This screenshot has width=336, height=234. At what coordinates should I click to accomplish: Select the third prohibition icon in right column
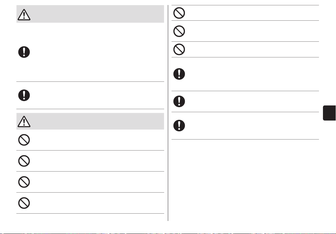(179, 49)
